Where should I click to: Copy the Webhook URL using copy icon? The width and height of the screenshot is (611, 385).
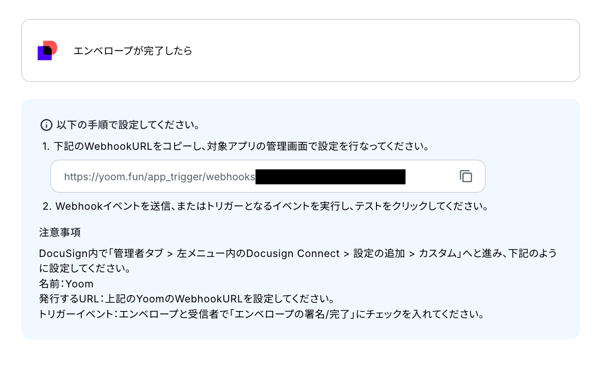coord(466,176)
